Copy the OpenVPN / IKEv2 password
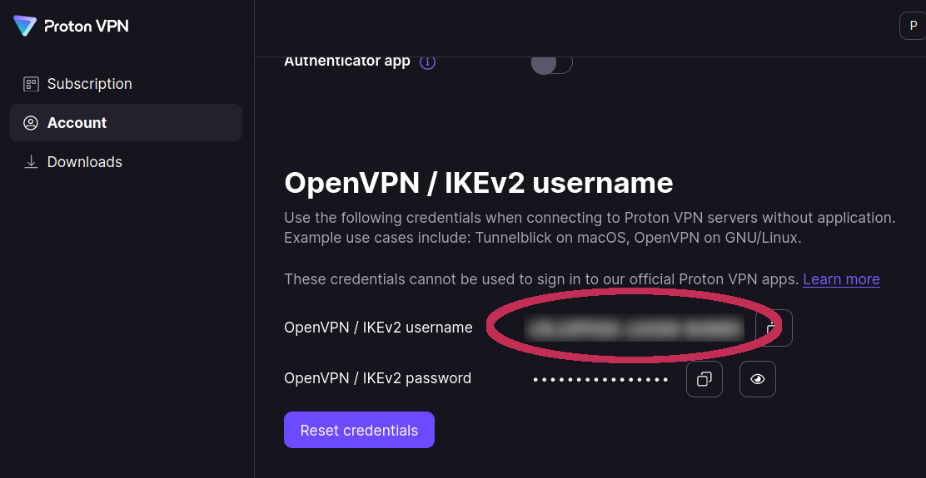Viewport: 926px width, 478px height. click(x=704, y=379)
